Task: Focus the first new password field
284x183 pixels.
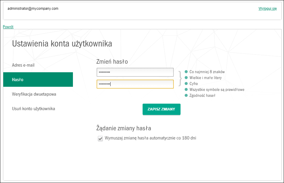Action: (135, 72)
